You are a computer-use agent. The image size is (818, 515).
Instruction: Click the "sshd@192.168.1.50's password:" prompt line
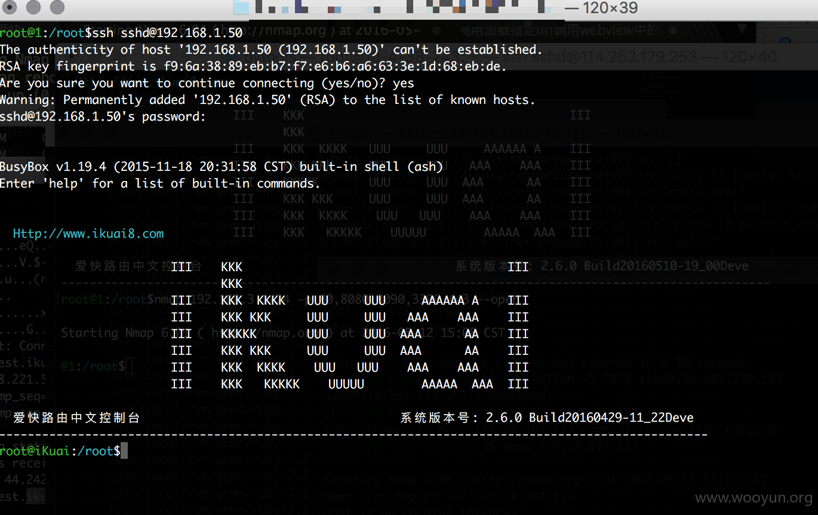tap(103, 116)
